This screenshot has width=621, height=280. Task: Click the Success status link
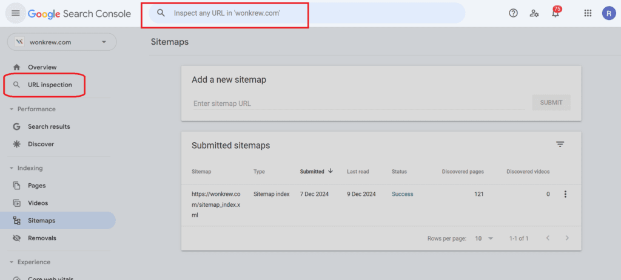click(x=403, y=194)
